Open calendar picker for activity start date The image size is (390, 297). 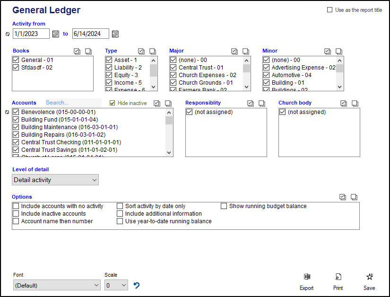[55, 34]
